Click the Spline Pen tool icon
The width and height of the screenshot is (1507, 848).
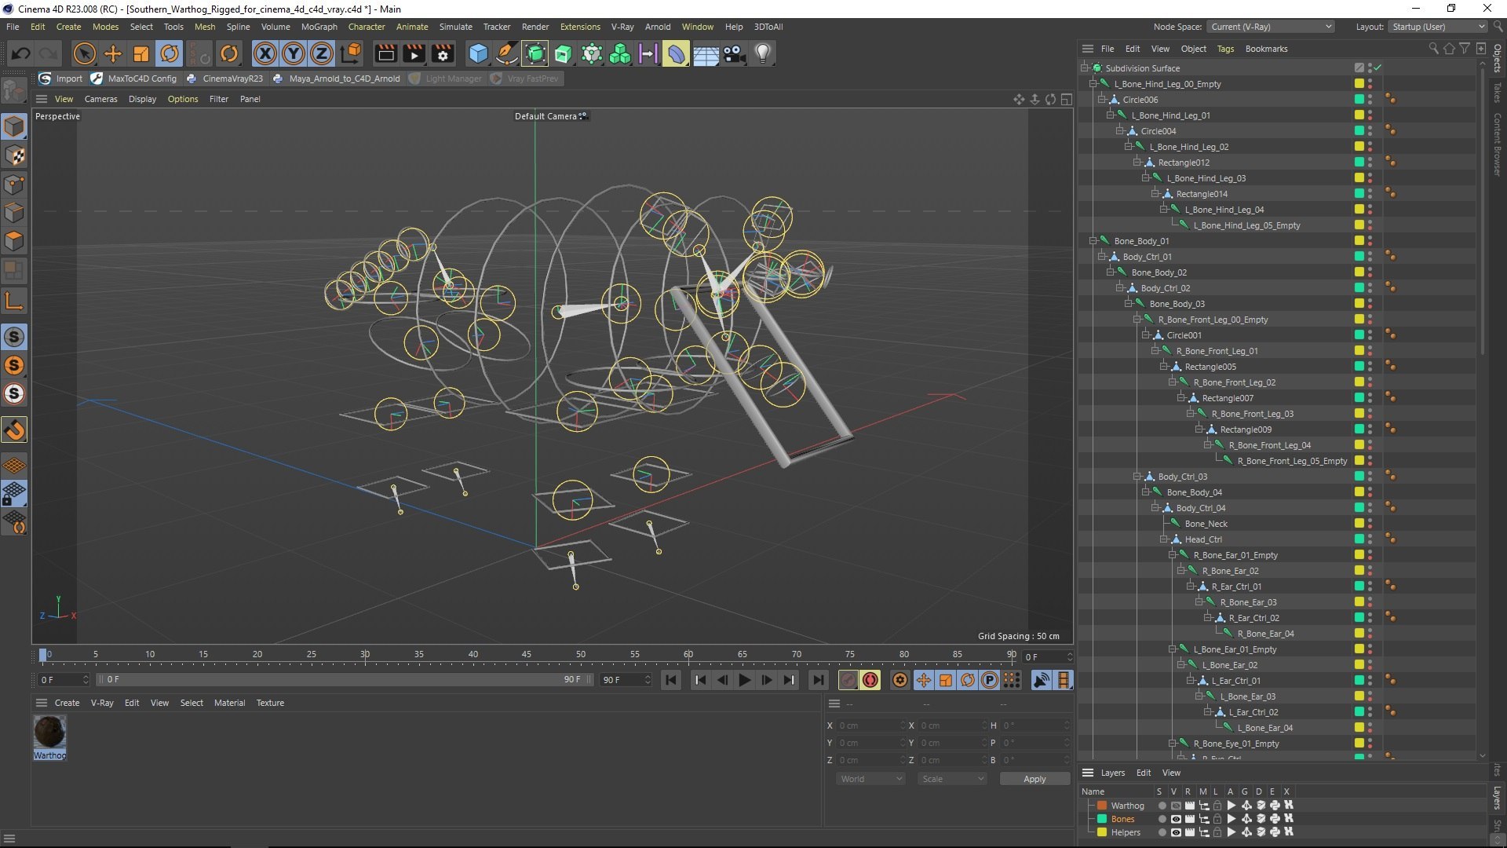[x=507, y=53]
